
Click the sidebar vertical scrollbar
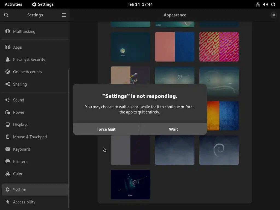point(69,139)
